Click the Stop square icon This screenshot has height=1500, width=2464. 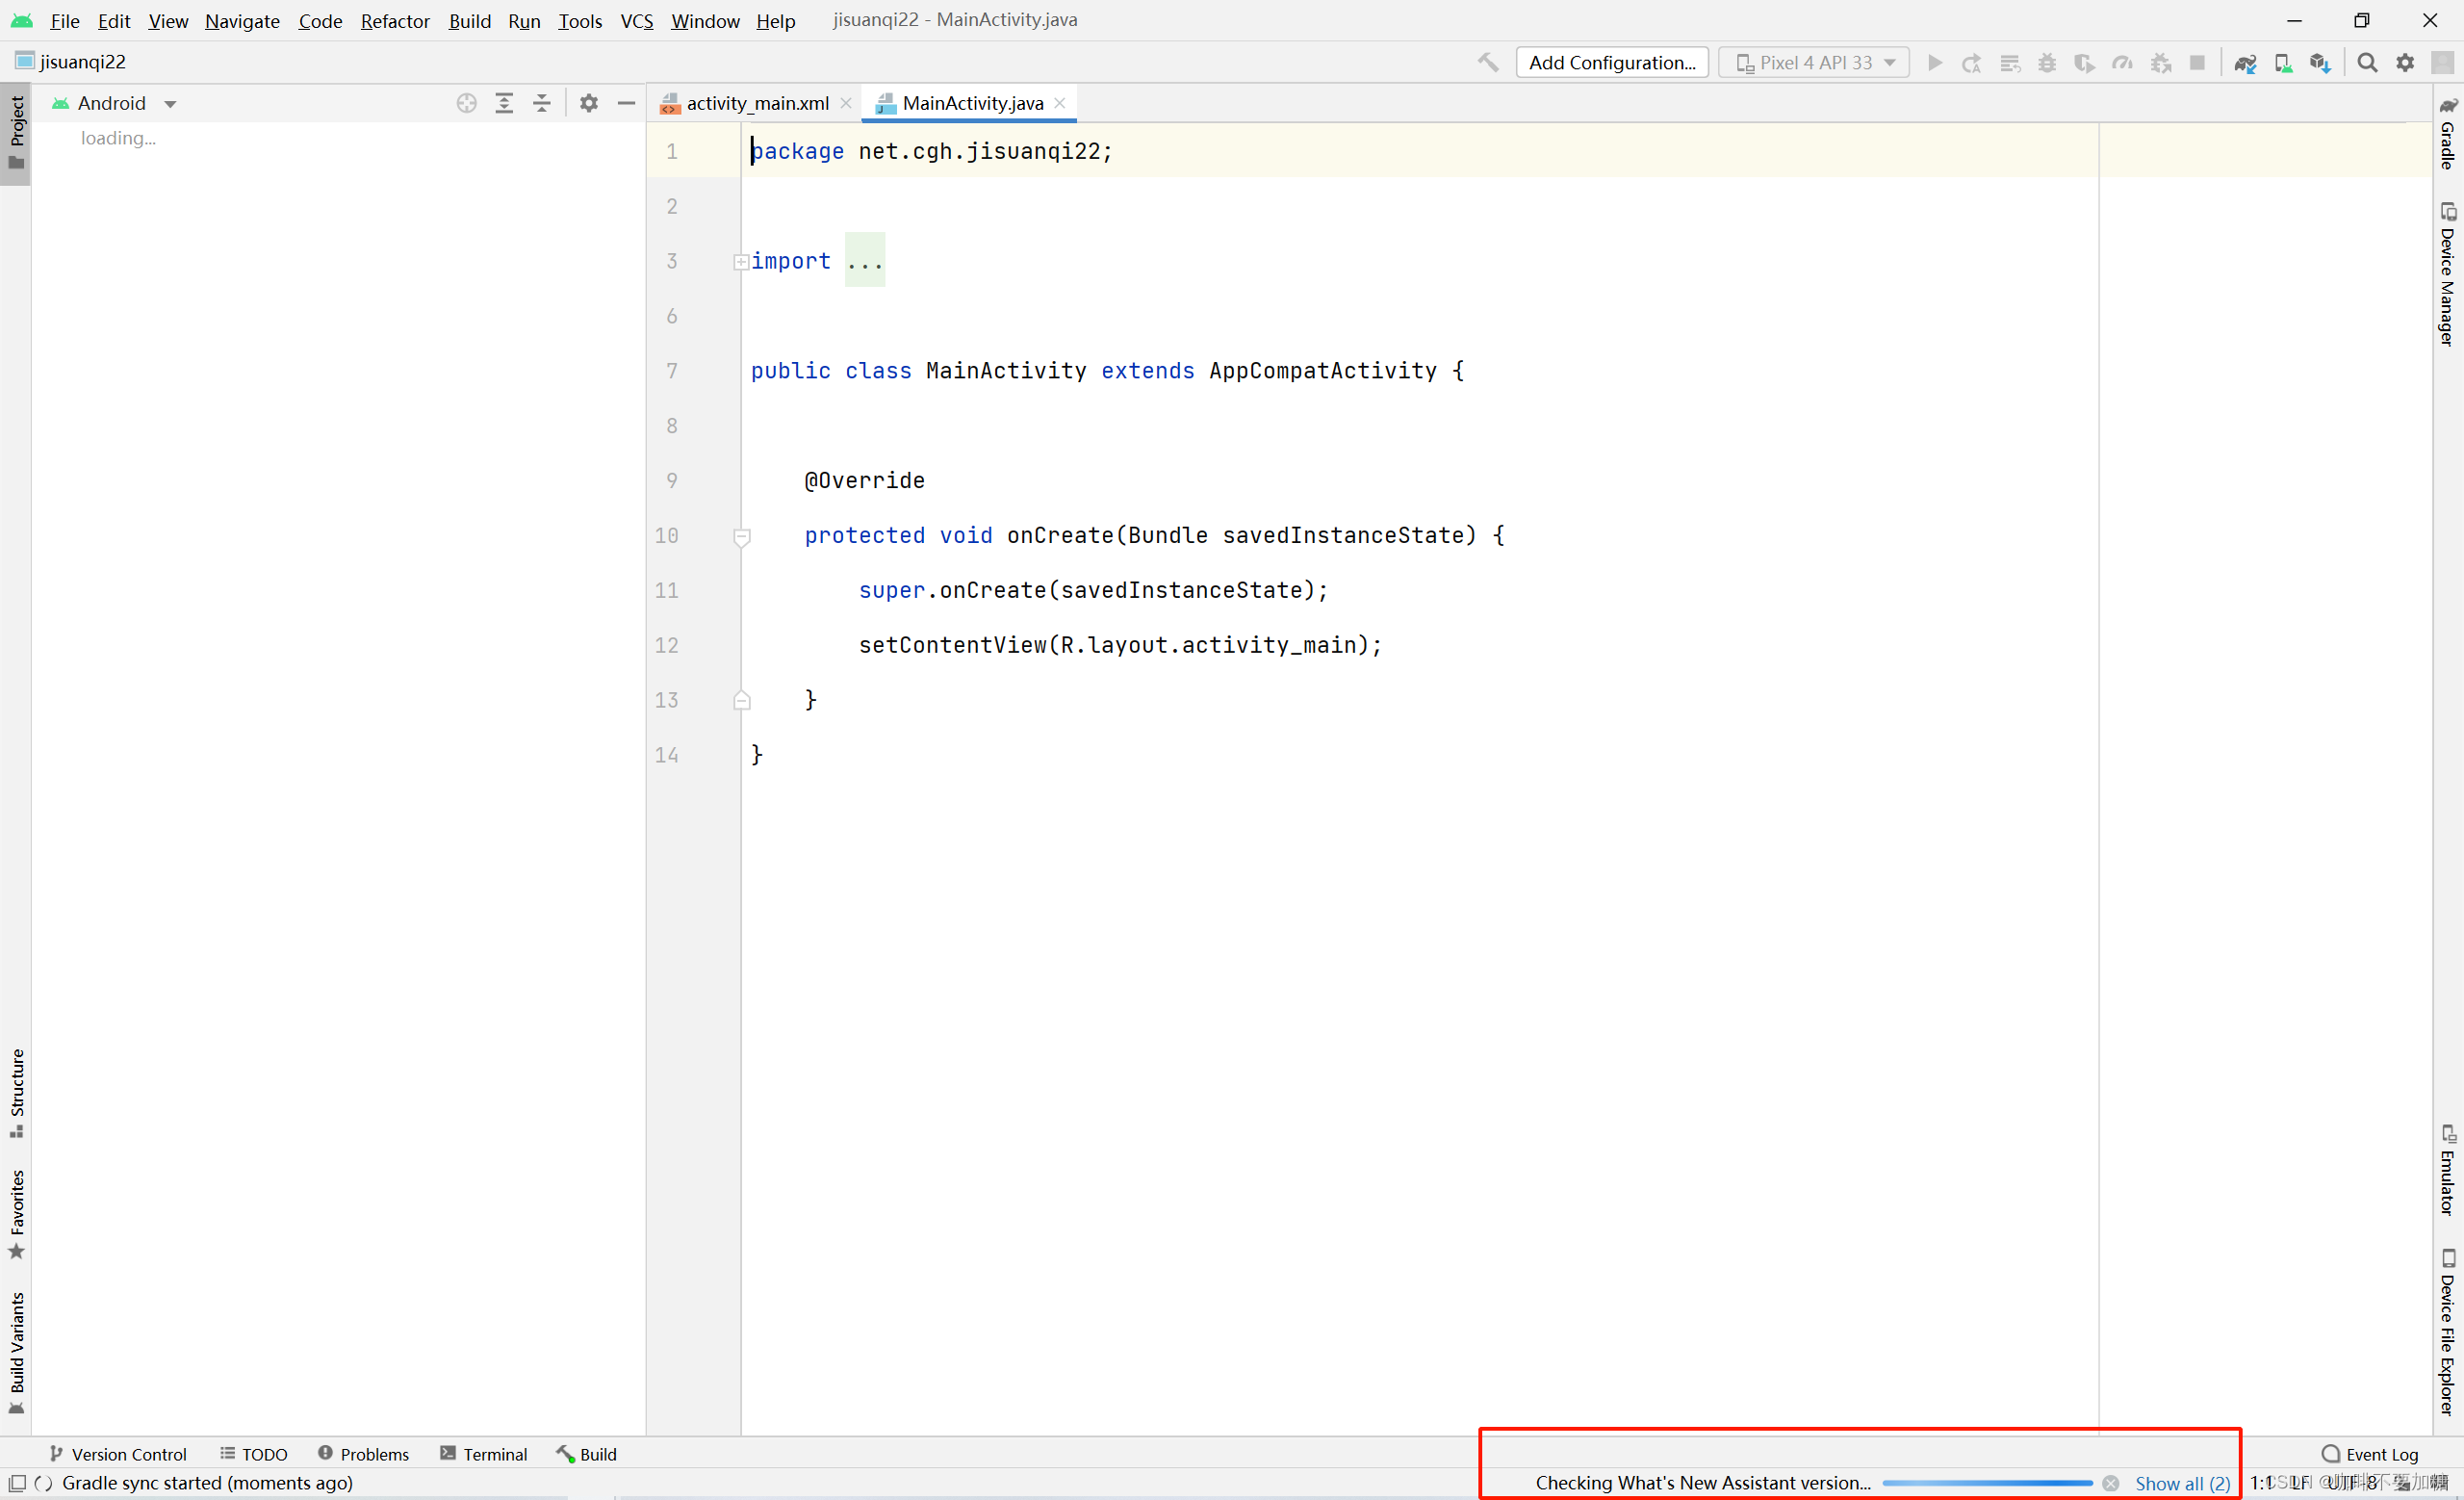pyautogui.click(x=2197, y=63)
